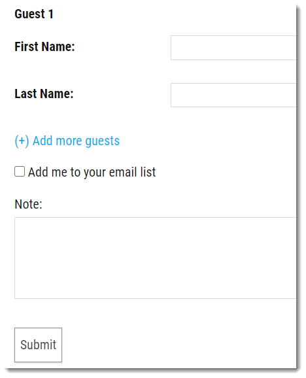Image resolution: width=306 pixels, height=378 pixels.
Task: Click the First Name label
Action: pyautogui.click(x=44, y=46)
